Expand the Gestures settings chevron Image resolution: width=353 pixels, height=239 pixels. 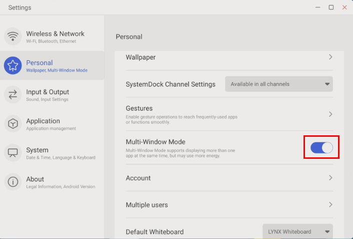tap(330, 114)
